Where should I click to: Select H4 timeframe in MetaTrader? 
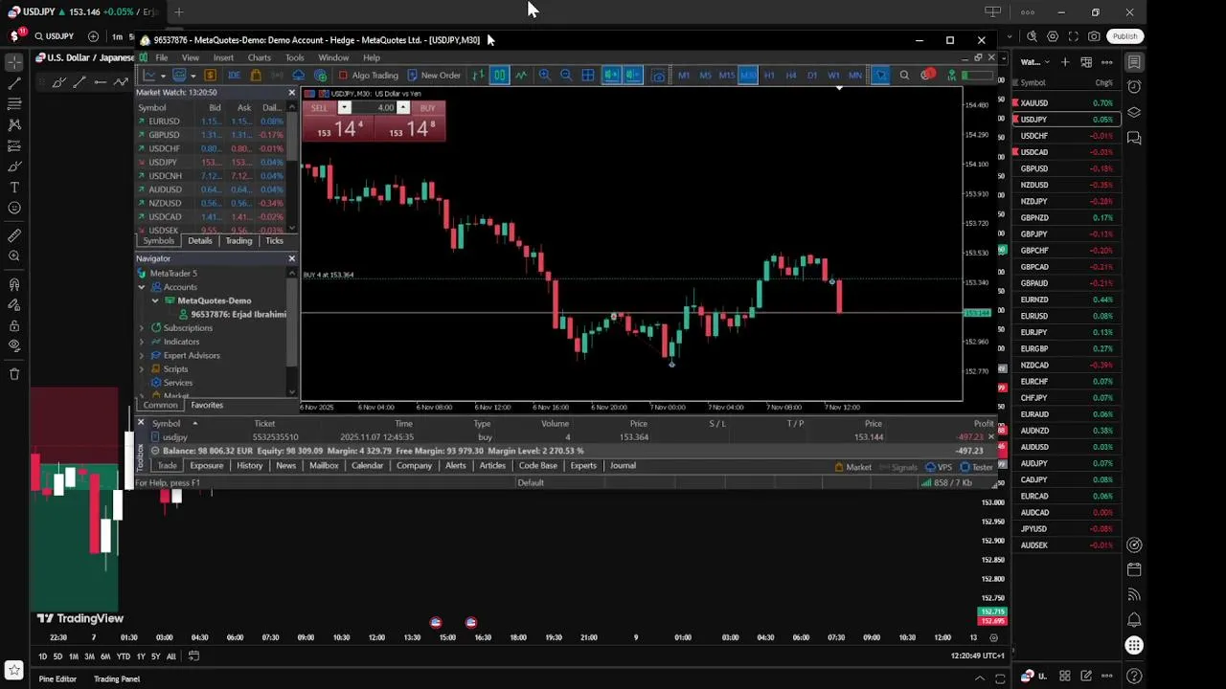point(790,75)
